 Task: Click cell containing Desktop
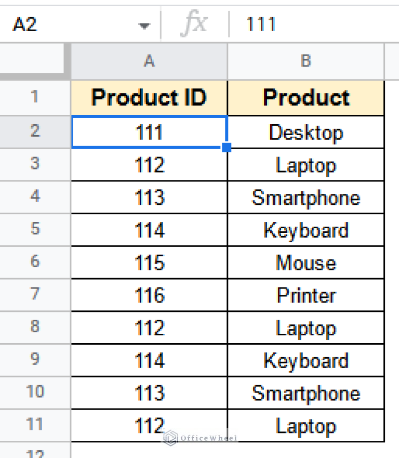point(305,132)
